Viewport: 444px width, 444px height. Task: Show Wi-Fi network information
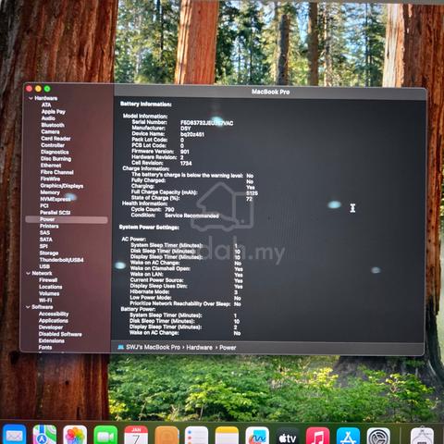pyautogui.click(x=45, y=301)
